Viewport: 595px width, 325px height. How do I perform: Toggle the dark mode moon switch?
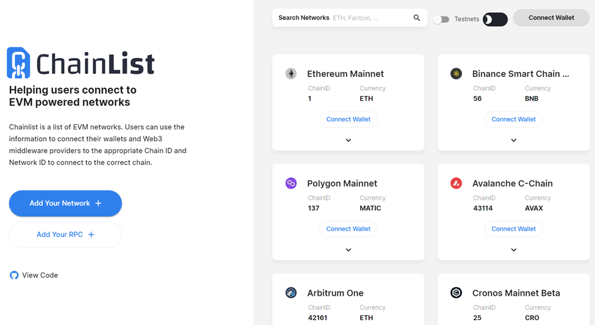click(495, 20)
